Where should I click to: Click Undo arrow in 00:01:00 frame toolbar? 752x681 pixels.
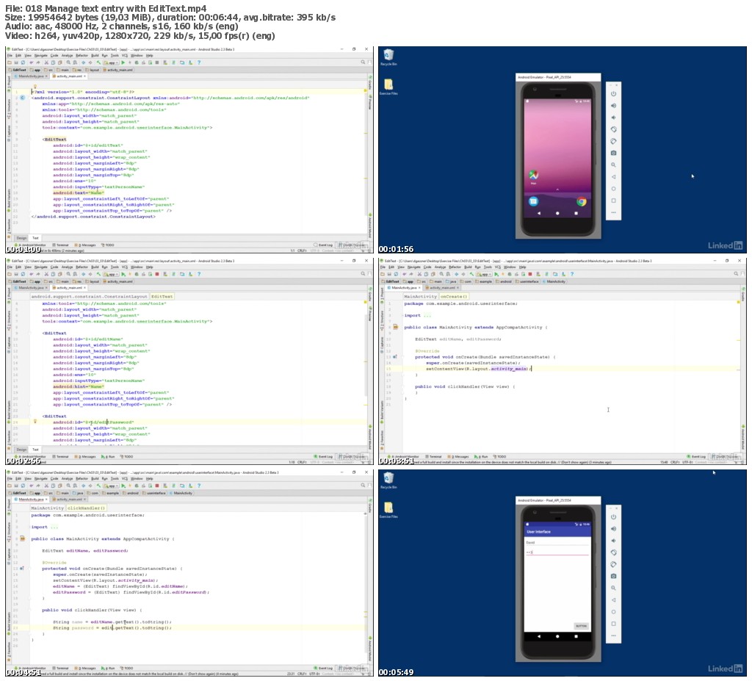tap(31, 62)
